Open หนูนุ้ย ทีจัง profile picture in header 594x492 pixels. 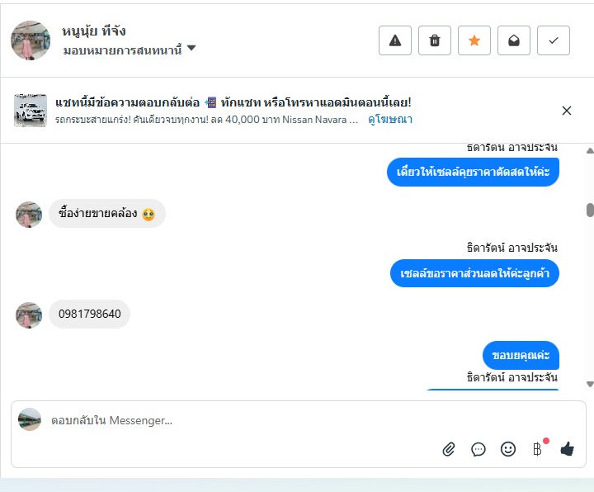point(31,40)
